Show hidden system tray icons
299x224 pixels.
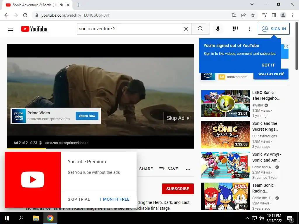point(247,218)
